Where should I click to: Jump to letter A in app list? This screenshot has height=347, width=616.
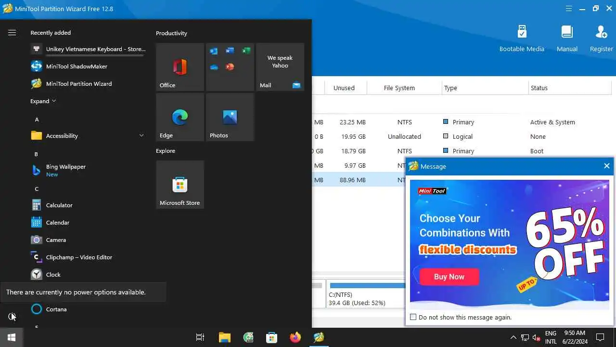pos(37,120)
